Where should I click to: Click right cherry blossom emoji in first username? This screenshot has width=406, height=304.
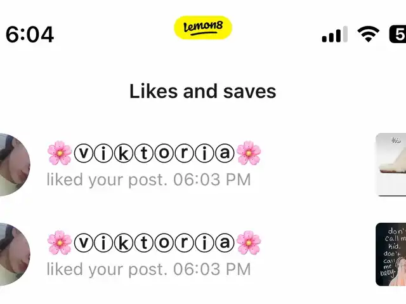coord(249,153)
